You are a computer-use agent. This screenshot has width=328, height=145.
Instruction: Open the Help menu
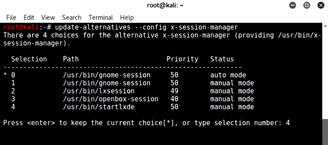click(x=127, y=17)
